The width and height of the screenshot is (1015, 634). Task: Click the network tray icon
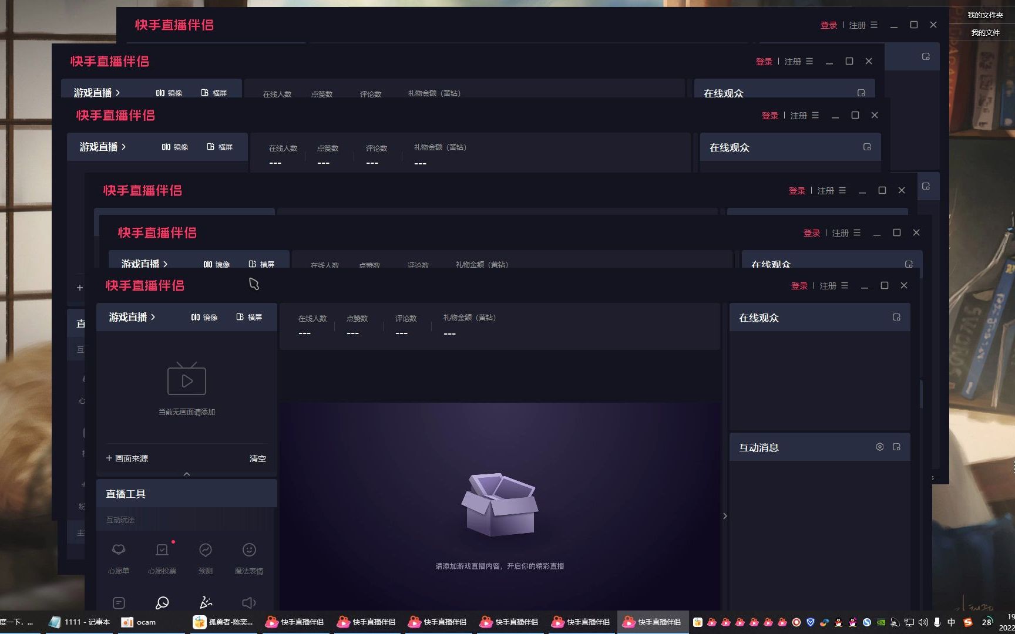click(909, 622)
